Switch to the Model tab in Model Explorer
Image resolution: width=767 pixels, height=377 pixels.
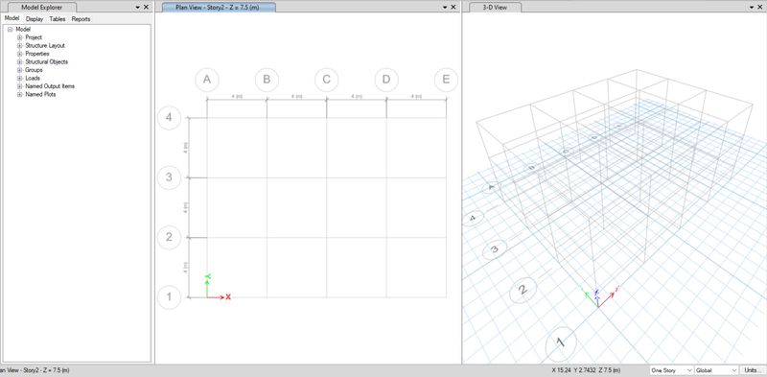(12, 18)
